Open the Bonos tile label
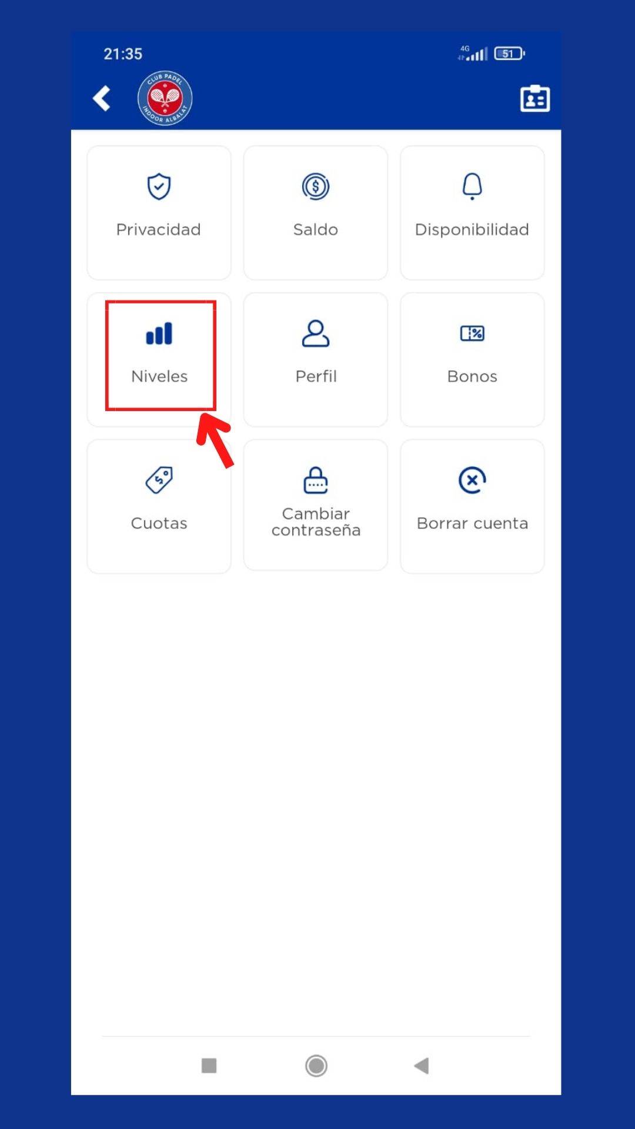The height and width of the screenshot is (1129, 635). pos(472,376)
